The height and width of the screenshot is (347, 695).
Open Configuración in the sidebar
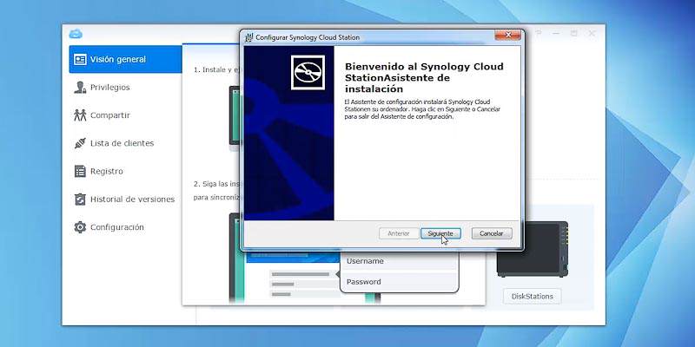(x=125, y=227)
